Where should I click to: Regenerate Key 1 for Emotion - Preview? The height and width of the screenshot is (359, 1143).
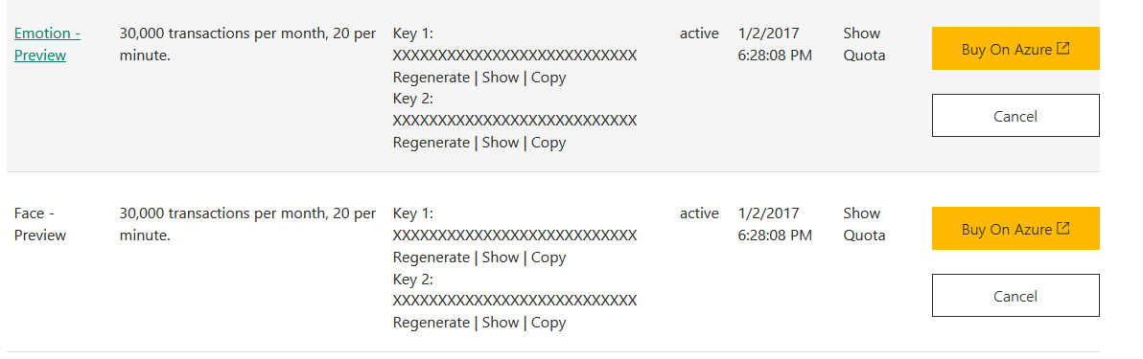point(431,78)
